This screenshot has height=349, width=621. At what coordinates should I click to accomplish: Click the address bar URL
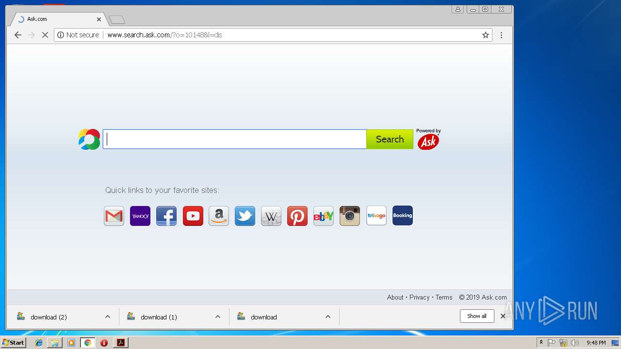164,35
